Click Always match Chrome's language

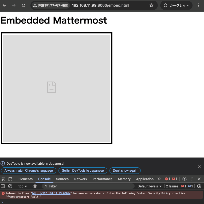pyautogui.click(x=29, y=171)
